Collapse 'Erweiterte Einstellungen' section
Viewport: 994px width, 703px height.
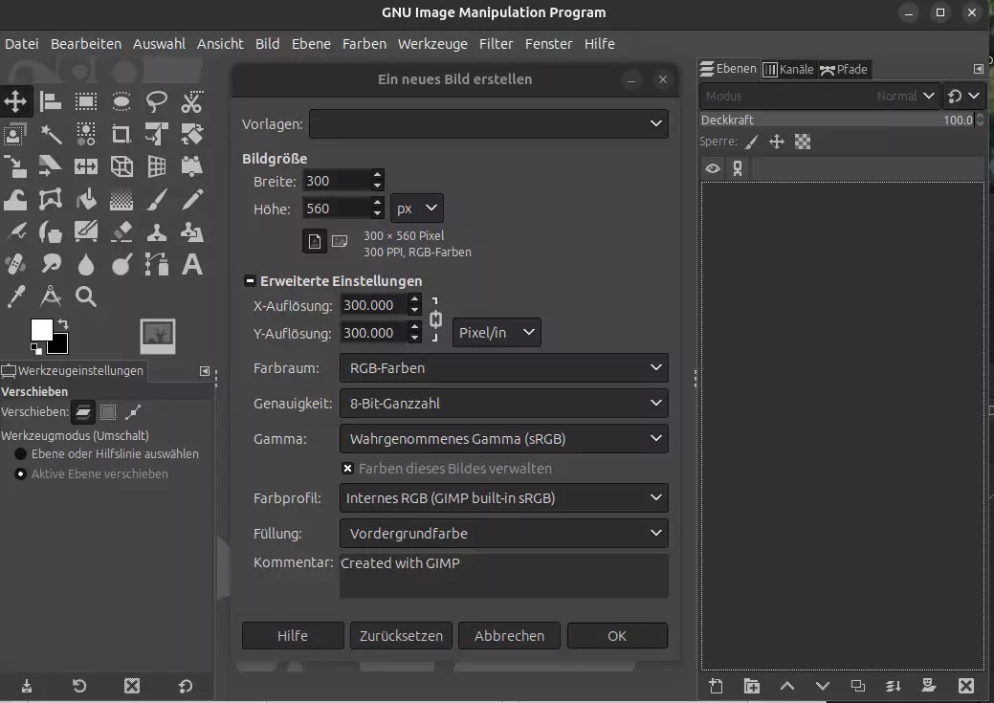(250, 281)
